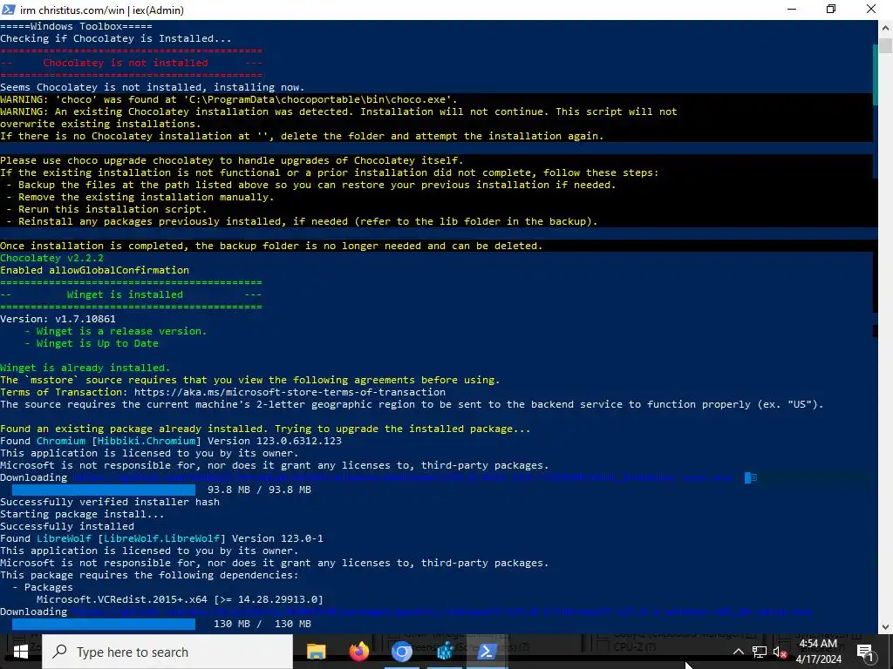893x669 pixels.
Task: Click 'Chocolatey is not installed' red text
Action: pos(126,63)
